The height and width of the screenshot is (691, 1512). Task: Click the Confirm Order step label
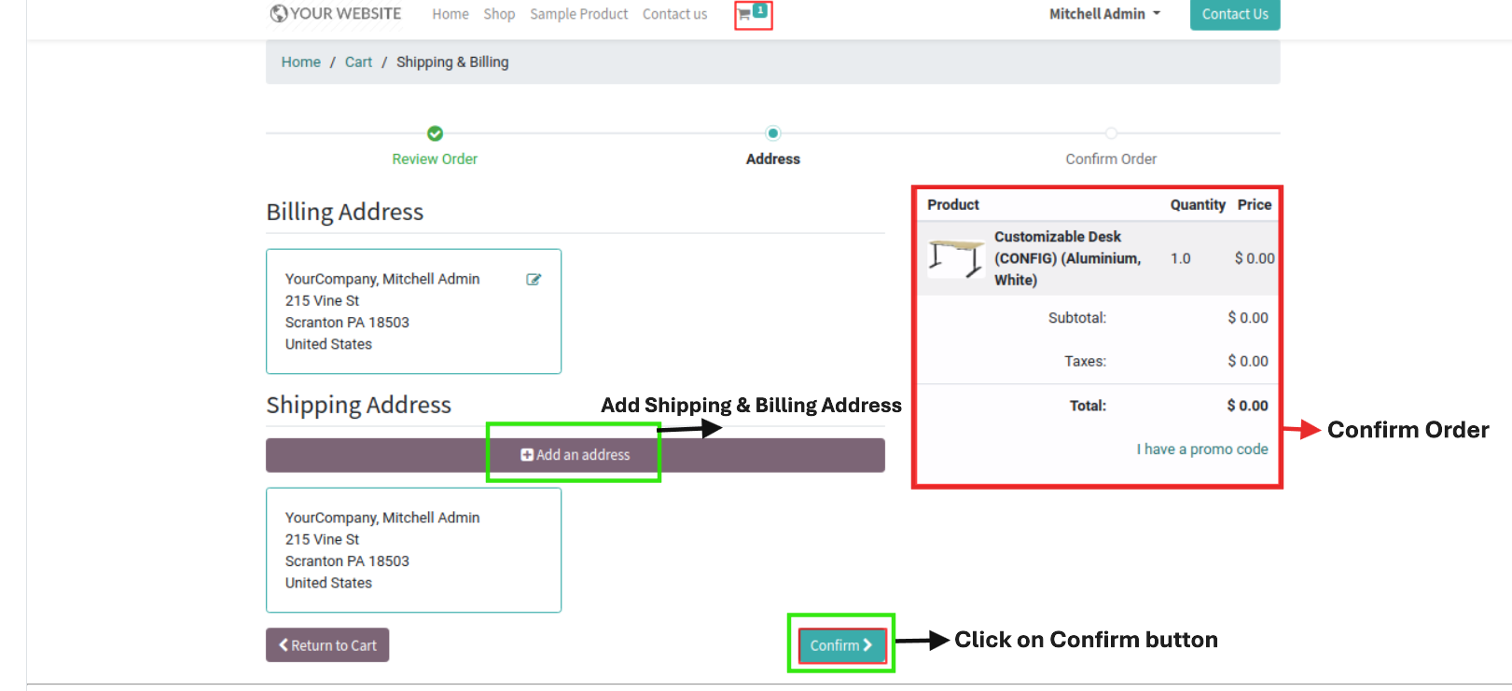pyautogui.click(x=1111, y=159)
